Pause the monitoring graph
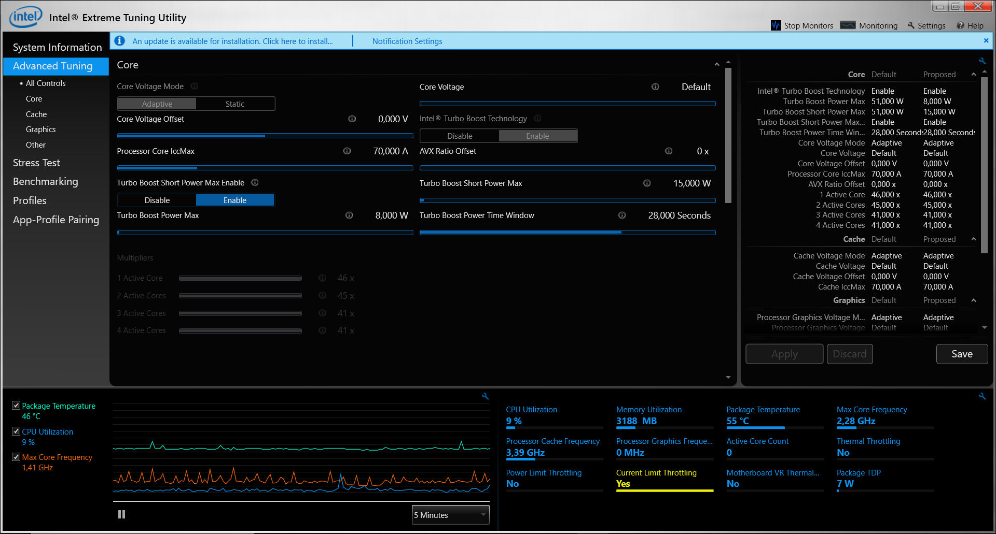This screenshot has width=996, height=534. 121,514
